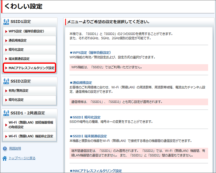Open WPS設定(簡単自動設定) in SSID1 menu
This screenshot has width=216, height=173.
(30, 31)
